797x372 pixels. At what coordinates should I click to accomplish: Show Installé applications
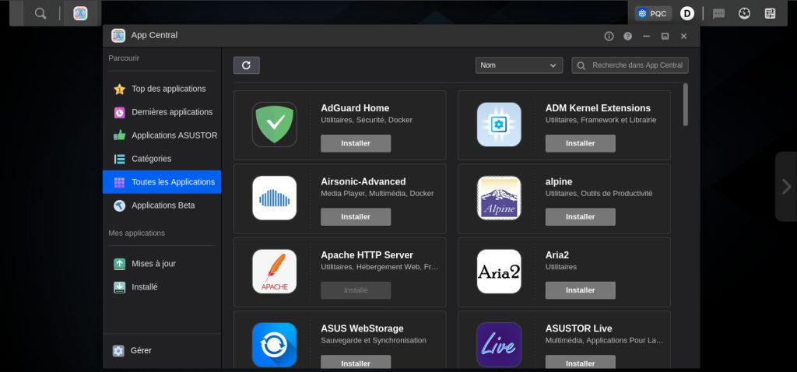162,287
